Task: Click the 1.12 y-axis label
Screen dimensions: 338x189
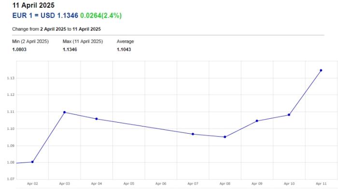Action: click(x=11, y=95)
